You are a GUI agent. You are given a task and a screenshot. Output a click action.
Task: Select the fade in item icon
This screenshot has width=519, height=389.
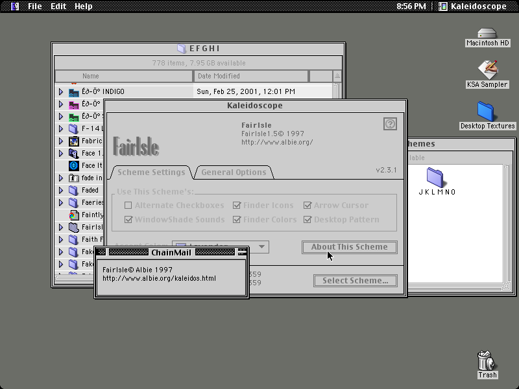[x=73, y=178]
